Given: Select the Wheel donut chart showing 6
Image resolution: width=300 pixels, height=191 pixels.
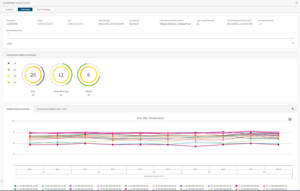Looking at the screenshot, I should point(88,75).
